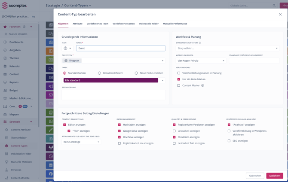The height and width of the screenshot is (182, 288).
Task: Click the Lila standard color bar
Action: pos(111,80)
